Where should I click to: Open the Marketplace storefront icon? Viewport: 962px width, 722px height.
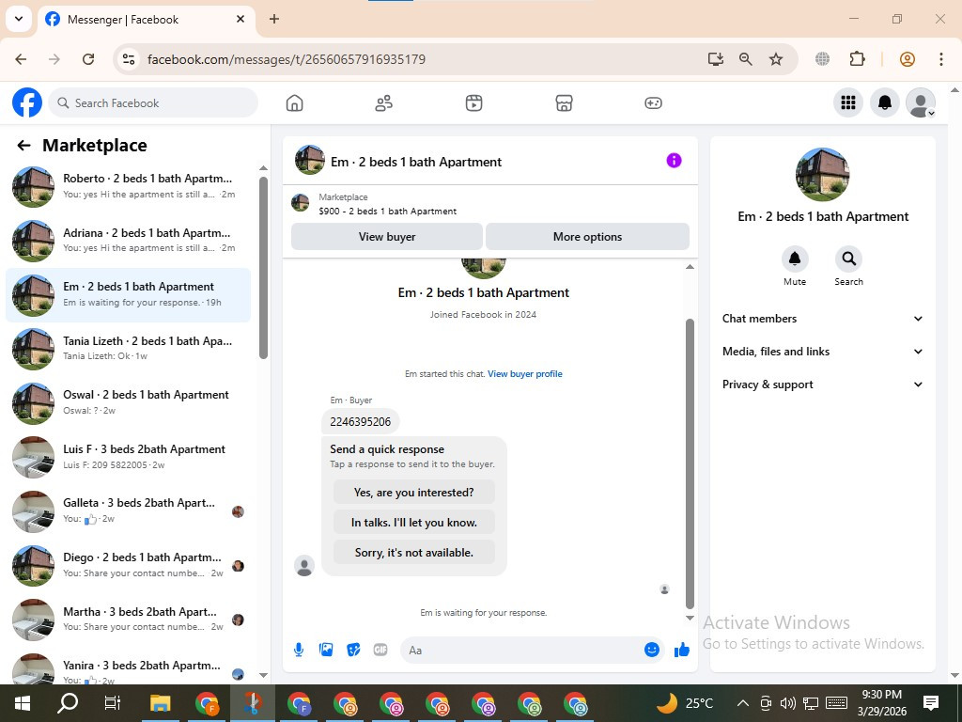click(564, 103)
